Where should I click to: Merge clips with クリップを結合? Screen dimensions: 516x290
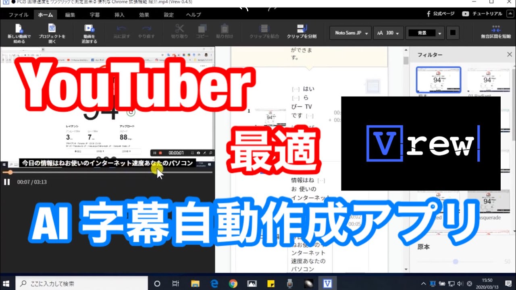[x=264, y=31]
